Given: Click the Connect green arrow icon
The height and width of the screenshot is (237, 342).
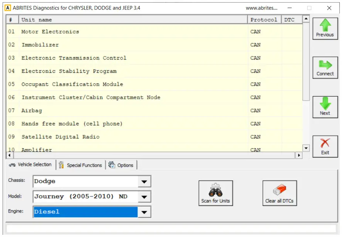Looking at the screenshot, I should coord(325,64).
